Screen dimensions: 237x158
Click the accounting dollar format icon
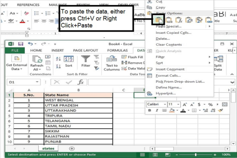point(199,105)
